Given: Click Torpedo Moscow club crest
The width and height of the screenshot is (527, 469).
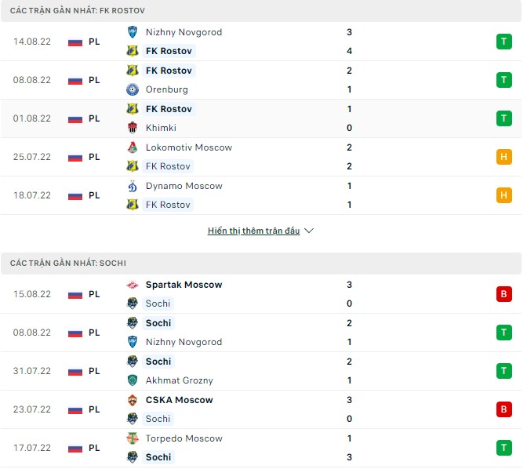Looking at the screenshot, I should 133,438.
